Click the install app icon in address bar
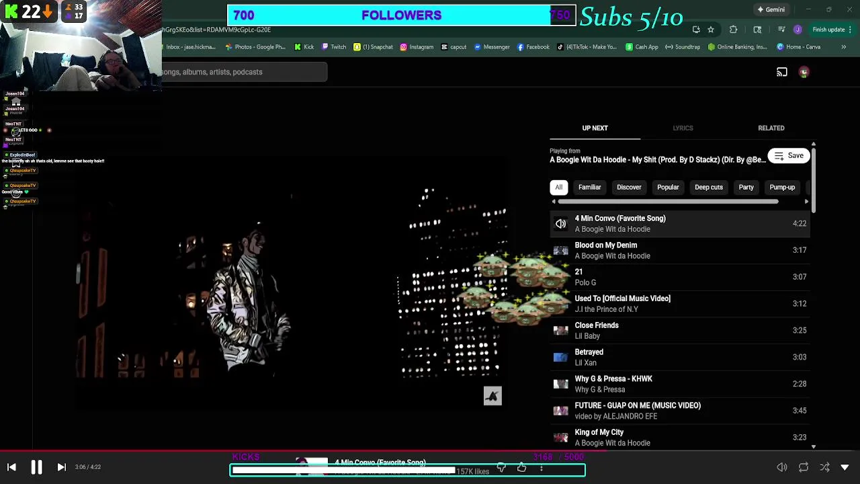 696,30
